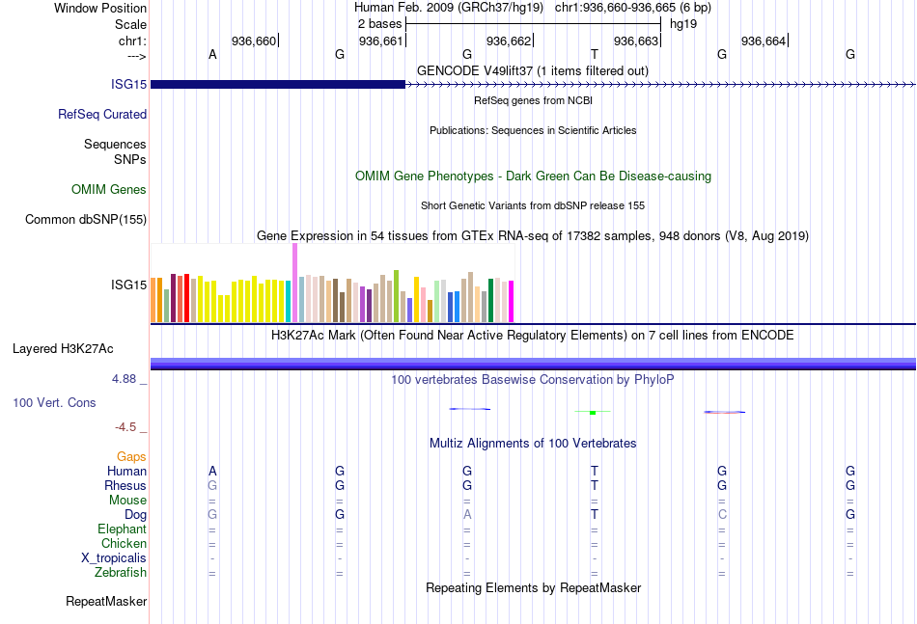Click the GENCODE V49lift37 track title
917x624 pixels.
point(533,70)
